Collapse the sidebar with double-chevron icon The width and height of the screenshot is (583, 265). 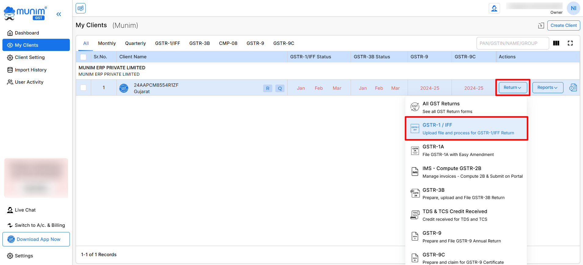point(59,14)
